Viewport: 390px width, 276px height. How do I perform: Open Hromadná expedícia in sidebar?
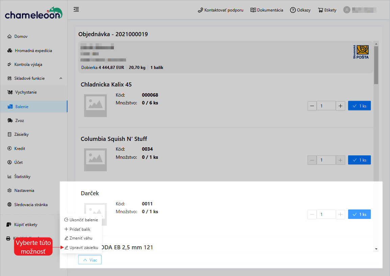(33, 51)
